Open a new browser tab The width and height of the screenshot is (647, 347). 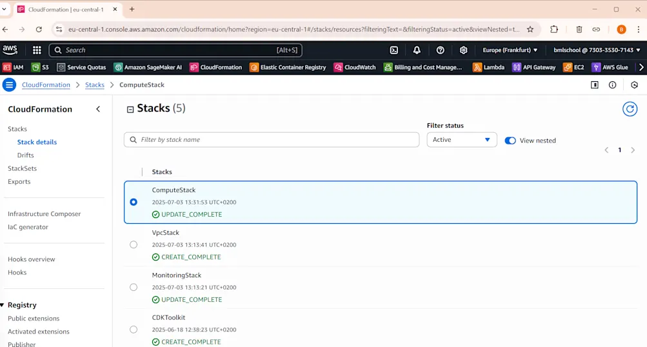coord(132,9)
